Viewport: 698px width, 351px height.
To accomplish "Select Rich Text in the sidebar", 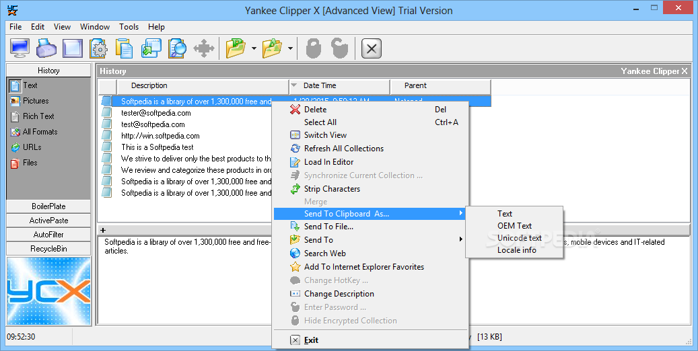I will pos(32,116).
